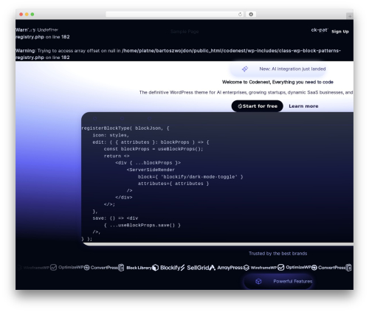Click the 'Trusted by the best brands' text
Screen dimensions: 369x312
[x=277, y=253]
